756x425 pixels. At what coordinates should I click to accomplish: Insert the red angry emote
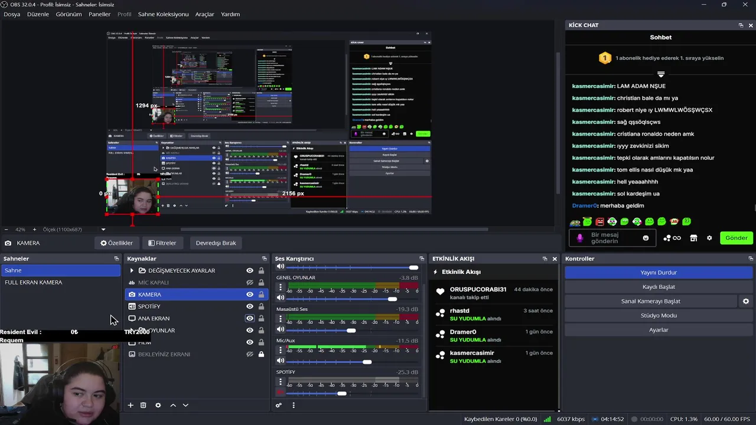[x=599, y=222]
